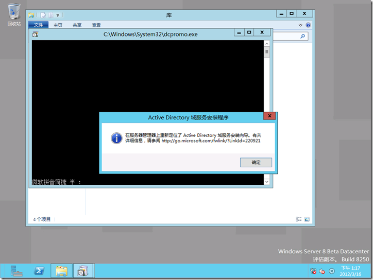This screenshot has height=280, width=373.
Task: Click the '4 个项目' status text
Action: (42, 219)
